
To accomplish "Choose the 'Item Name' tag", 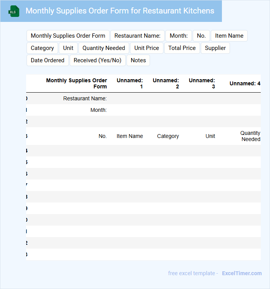I will click(229, 36).
